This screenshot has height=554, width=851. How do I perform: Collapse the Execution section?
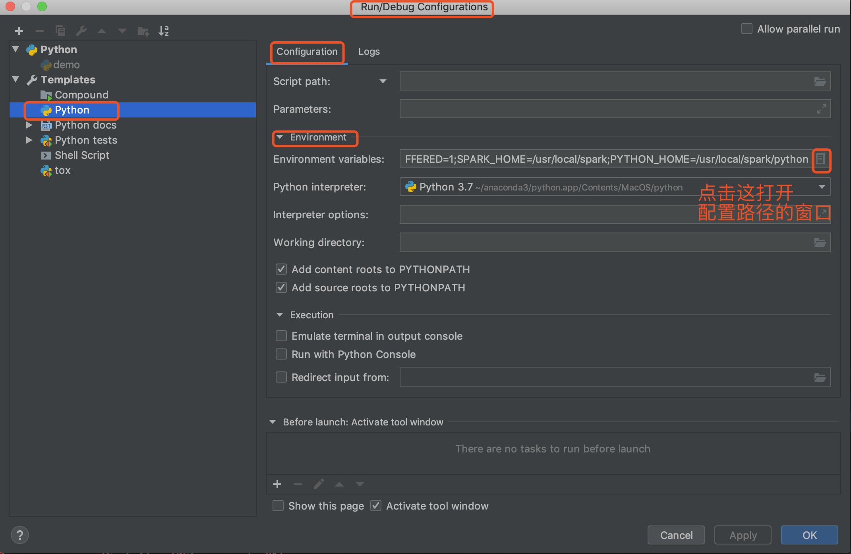(280, 315)
